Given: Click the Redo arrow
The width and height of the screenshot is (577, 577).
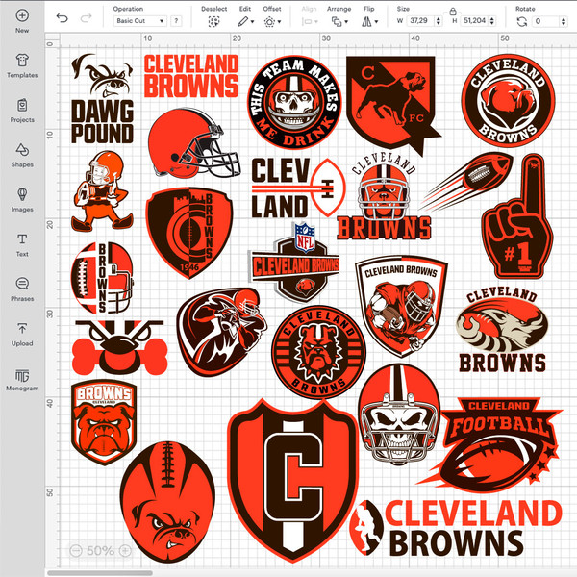Looking at the screenshot, I should [86, 18].
